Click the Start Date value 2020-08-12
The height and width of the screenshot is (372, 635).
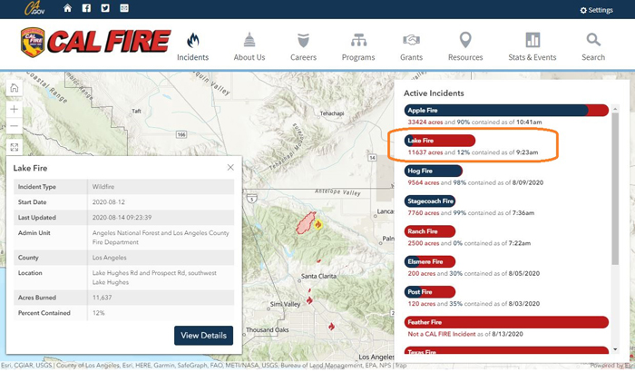click(x=109, y=202)
